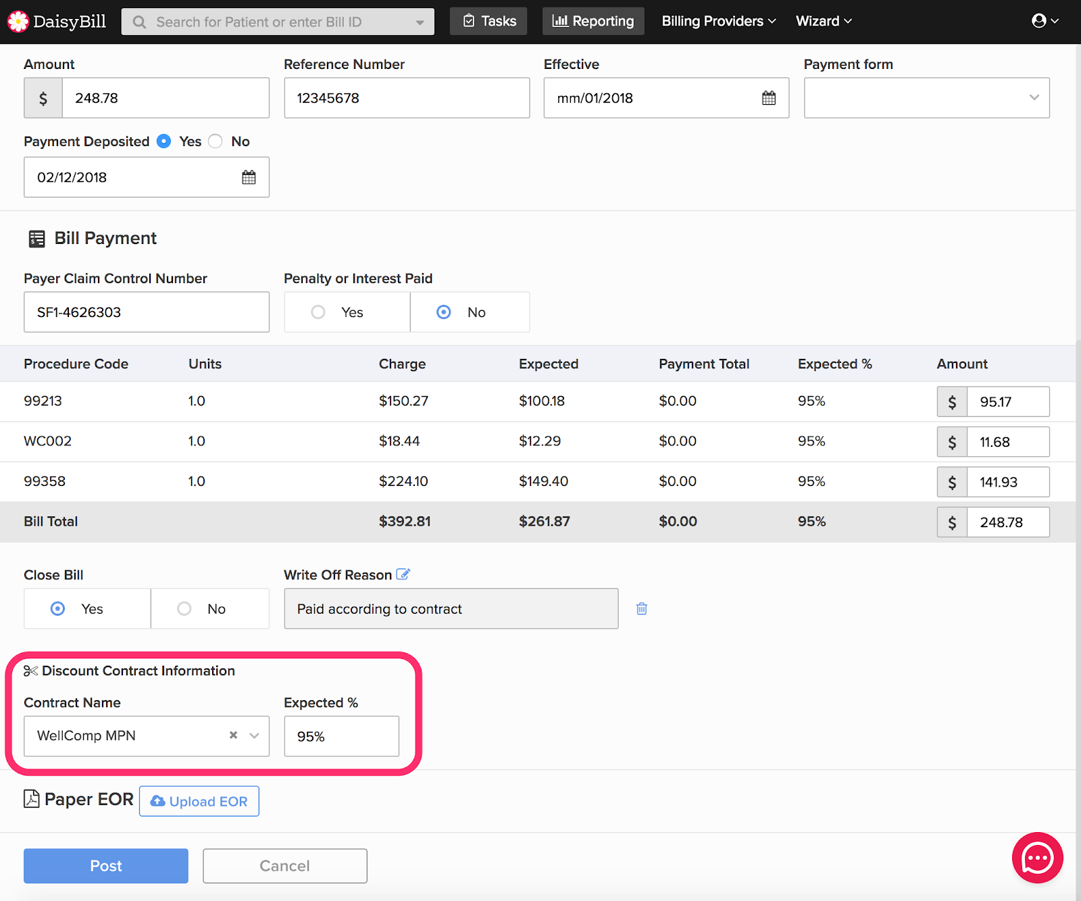The height and width of the screenshot is (901, 1081).
Task: Open the deposit date calendar icon
Action: pos(249,177)
